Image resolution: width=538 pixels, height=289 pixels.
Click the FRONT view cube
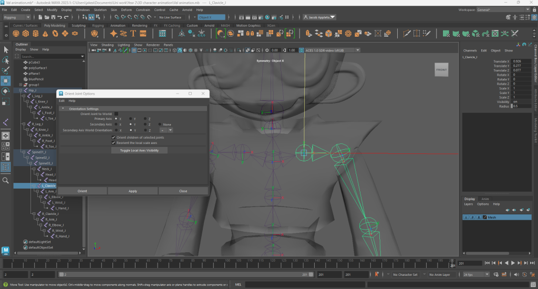point(441,69)
